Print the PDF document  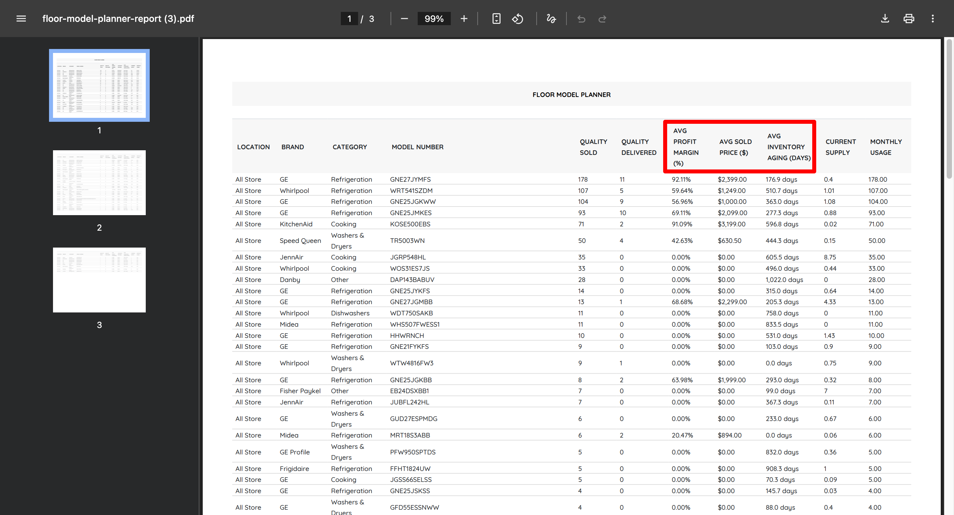[x=909, y=19]
